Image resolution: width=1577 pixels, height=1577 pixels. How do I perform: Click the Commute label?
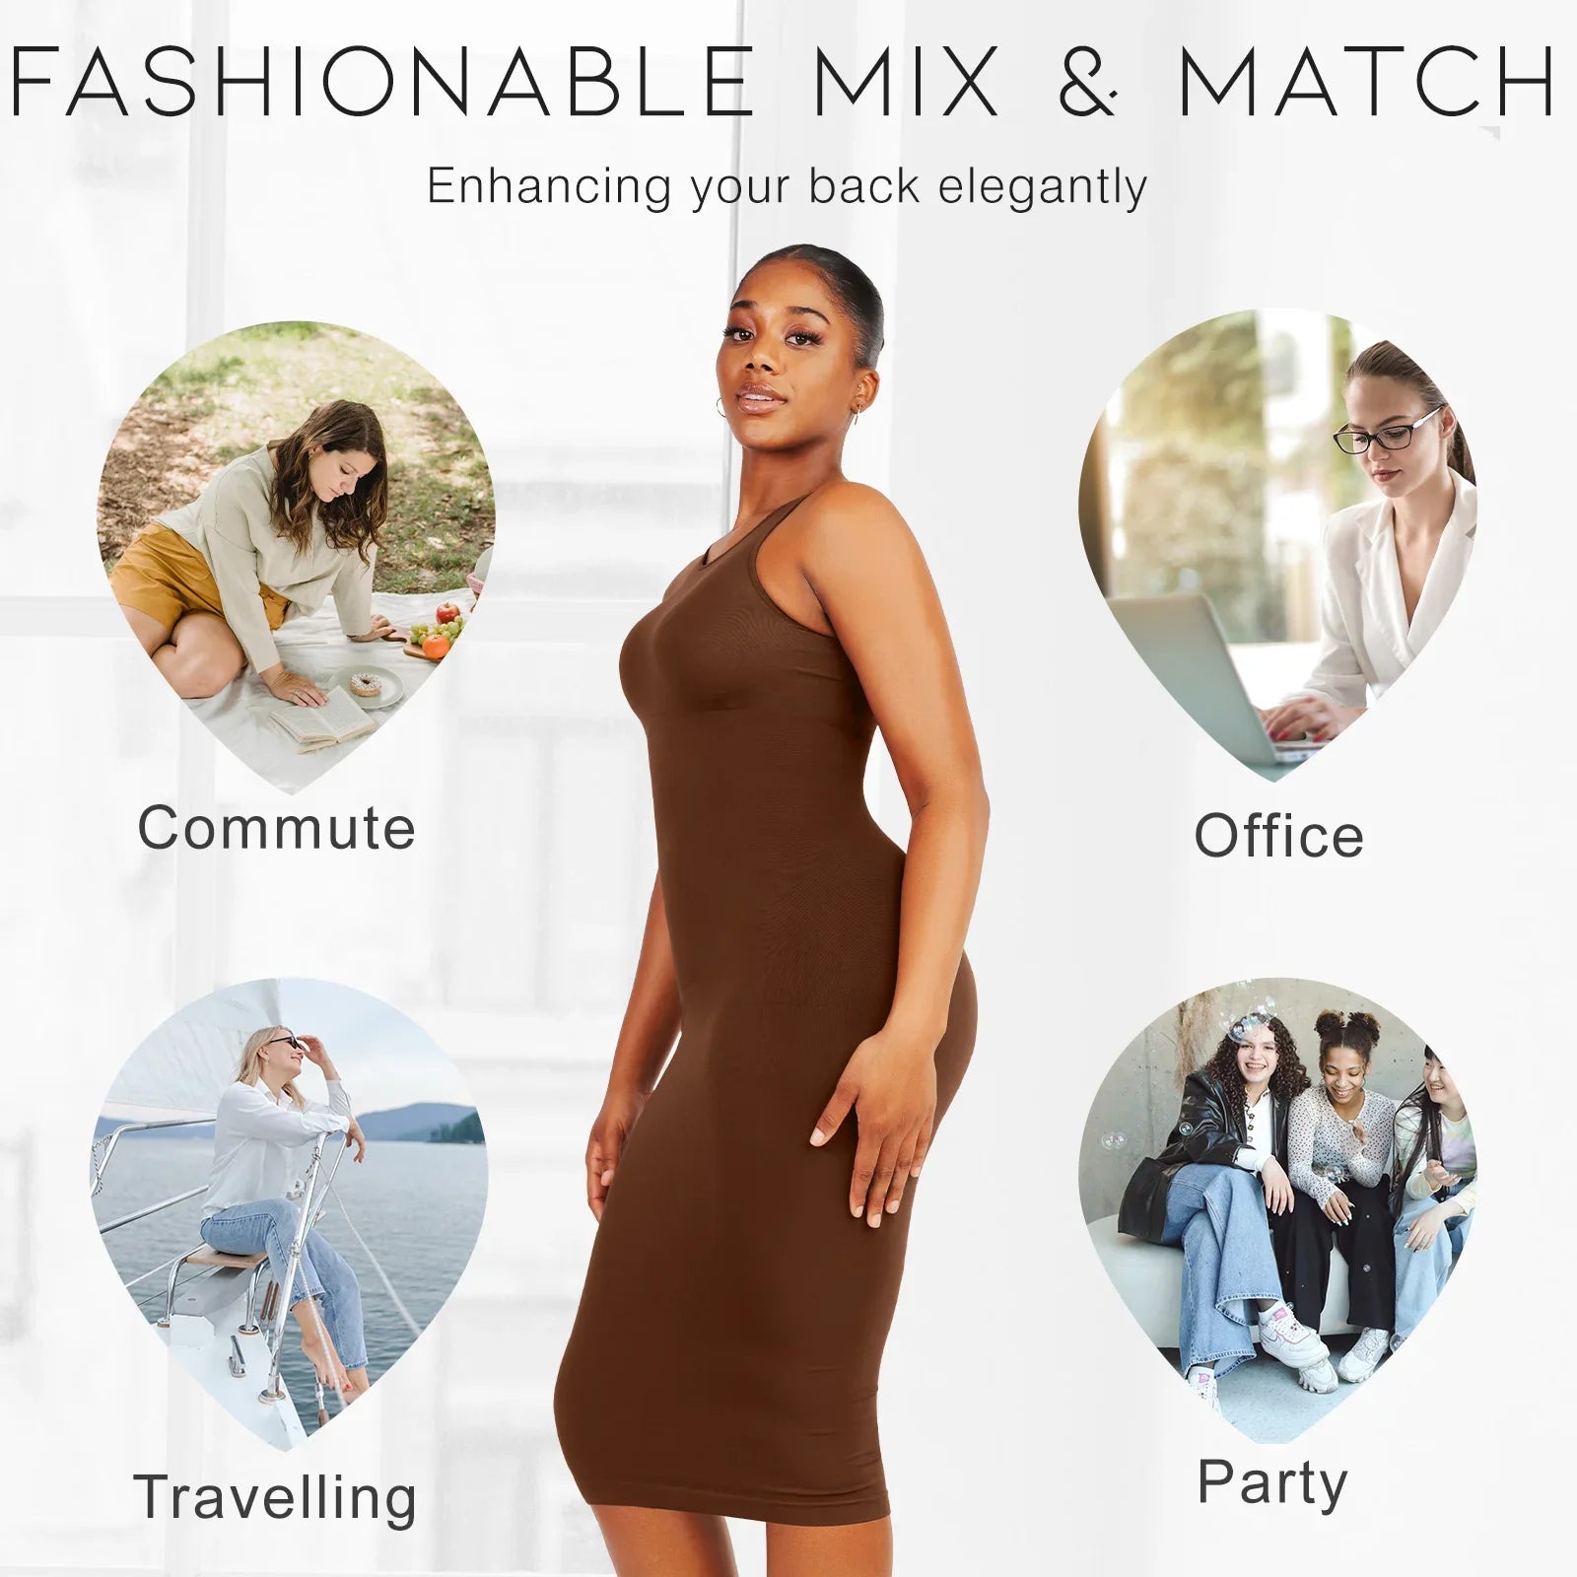coord(276,828)
